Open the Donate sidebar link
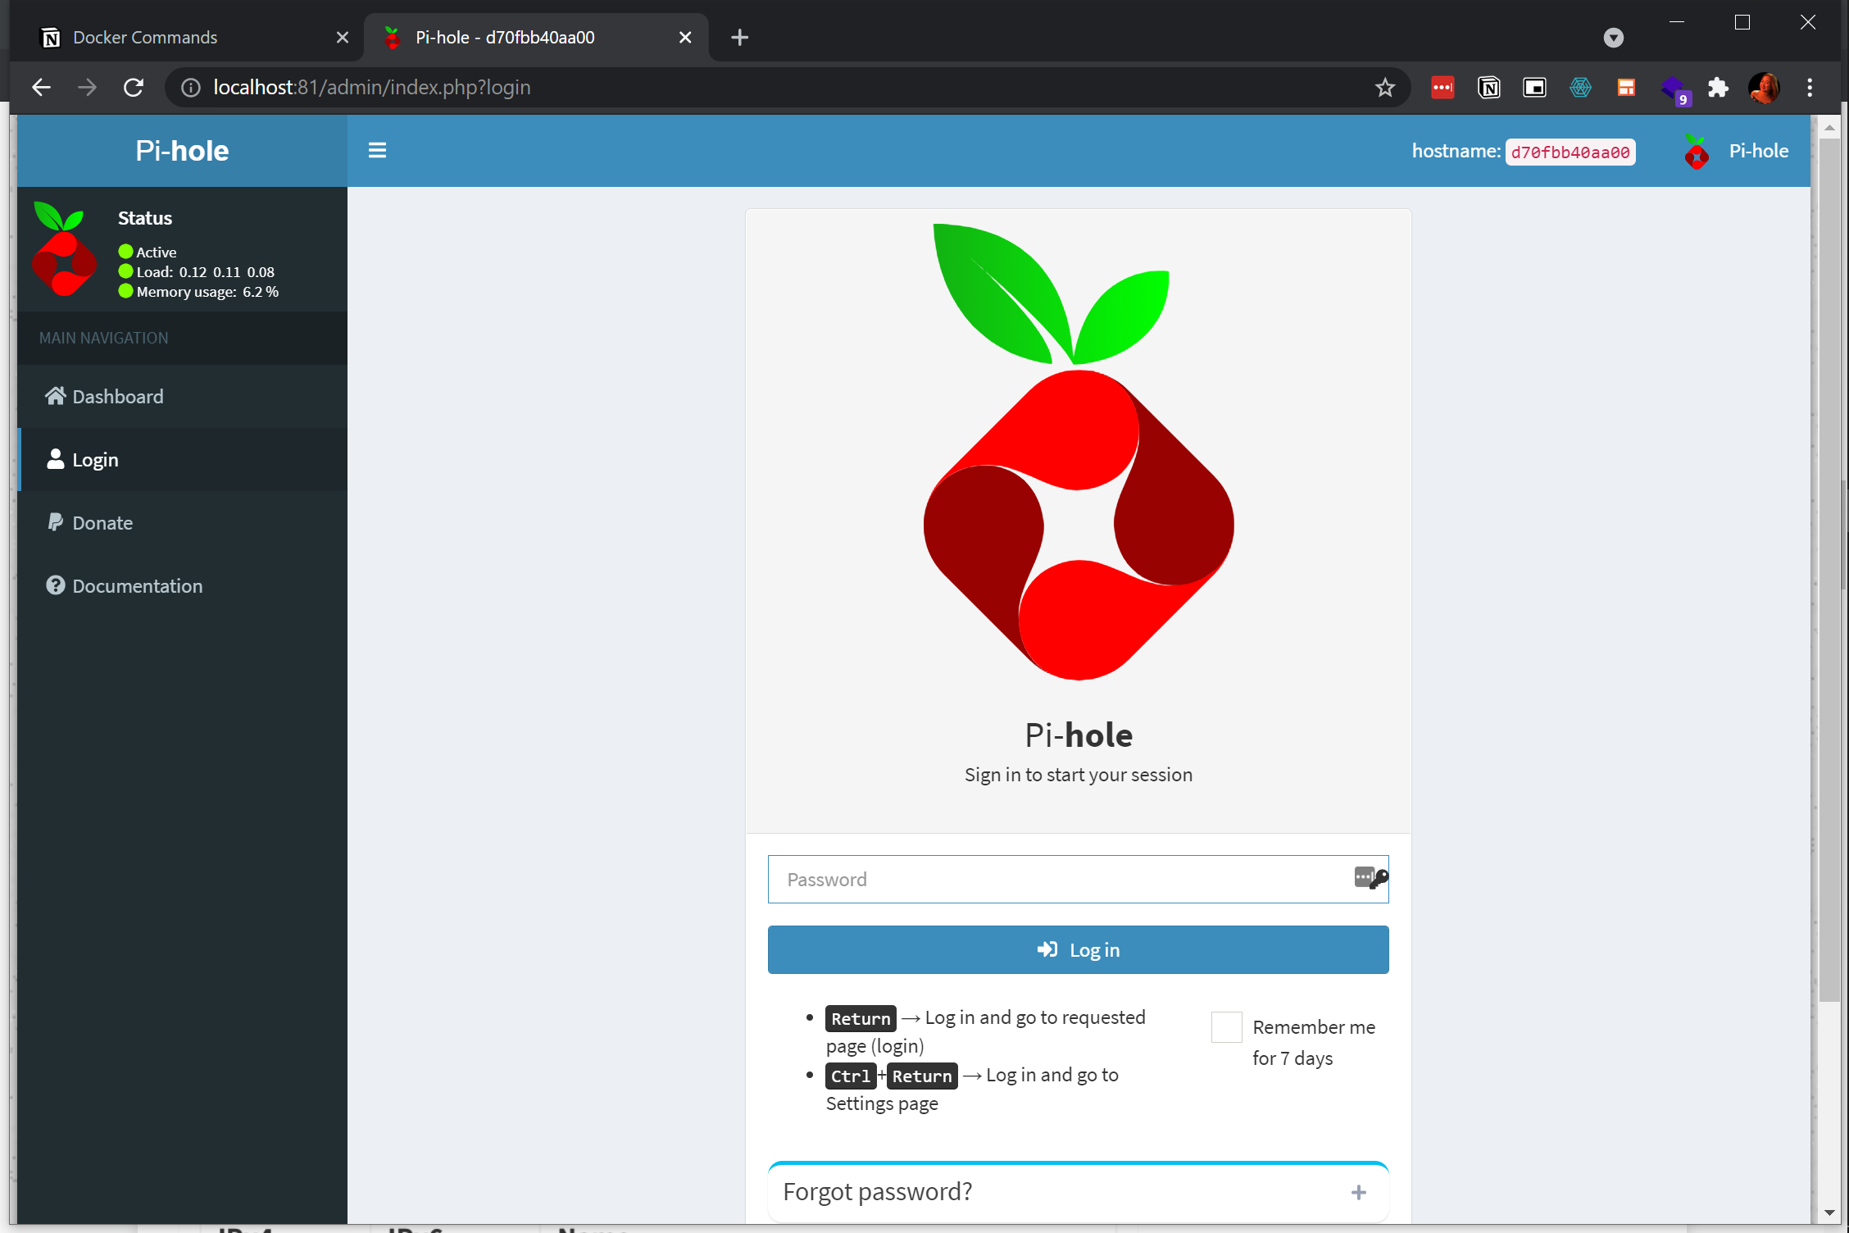Screen dimensions: 1849x1233 coord(182,523)
